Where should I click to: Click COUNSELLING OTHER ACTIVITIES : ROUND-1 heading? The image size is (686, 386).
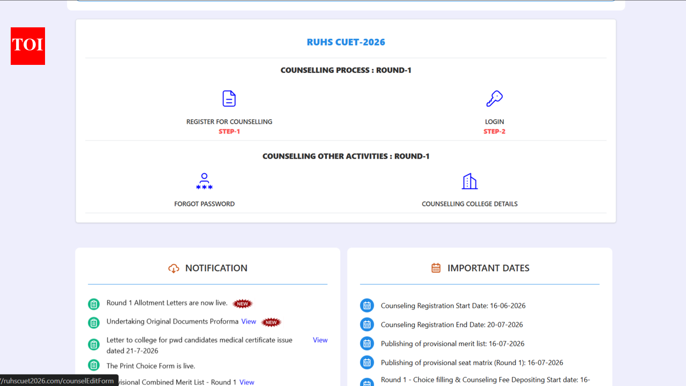tap(346, 157)
